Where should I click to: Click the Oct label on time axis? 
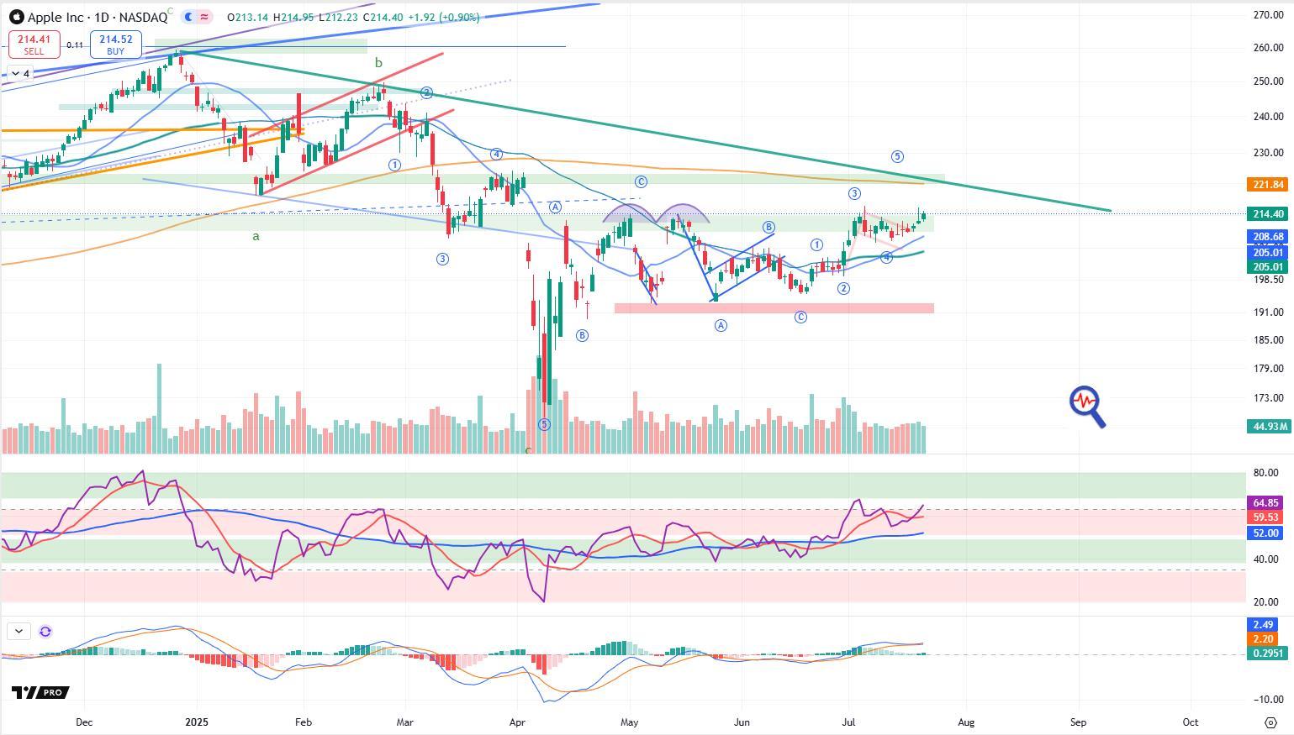coord(1191,722)
